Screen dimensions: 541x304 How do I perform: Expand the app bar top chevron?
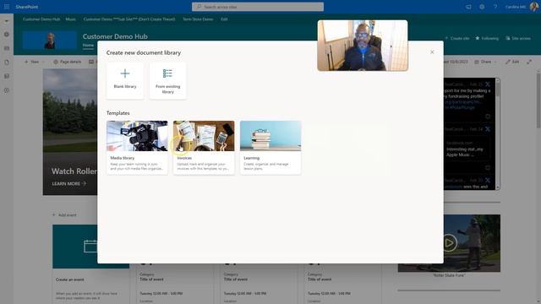click(7, 21)
